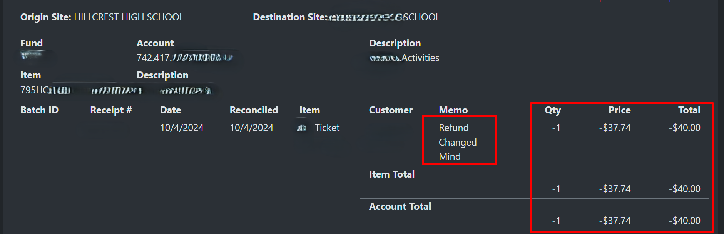Click the Receipt # column header
This screenshot has width=724, height=234.
point(111,110)
